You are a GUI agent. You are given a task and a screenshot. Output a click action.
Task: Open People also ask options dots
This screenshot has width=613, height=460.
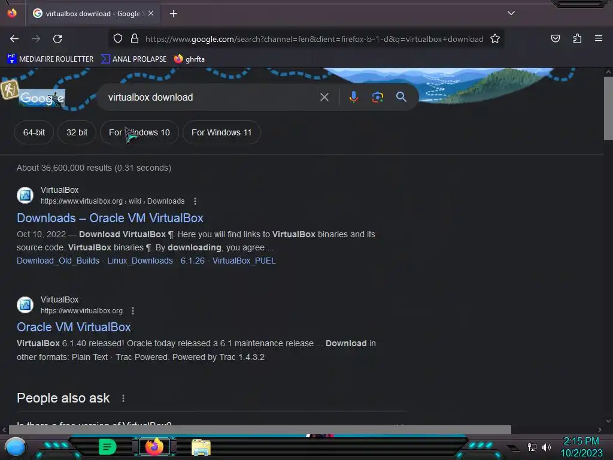click(x=123, y=398)
